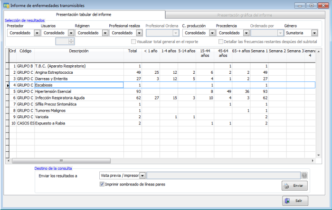Click the Total value 93 for Hipertensión
The image size is (332, 210).
(133, 91)
